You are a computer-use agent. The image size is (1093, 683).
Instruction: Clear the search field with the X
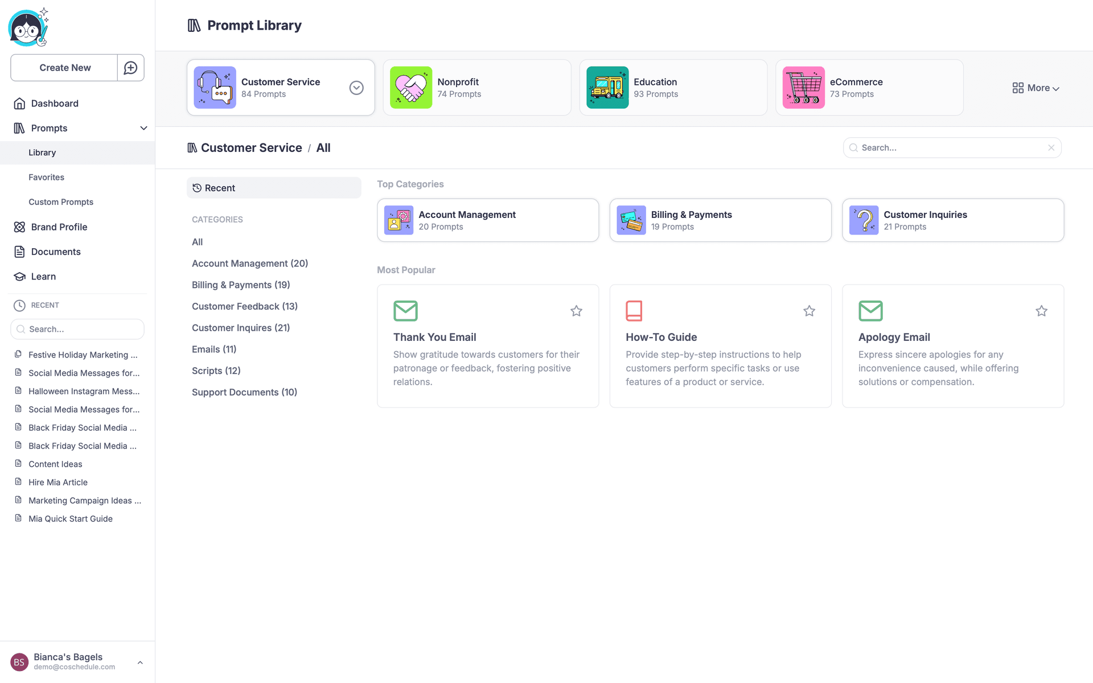pos(1051,147)
